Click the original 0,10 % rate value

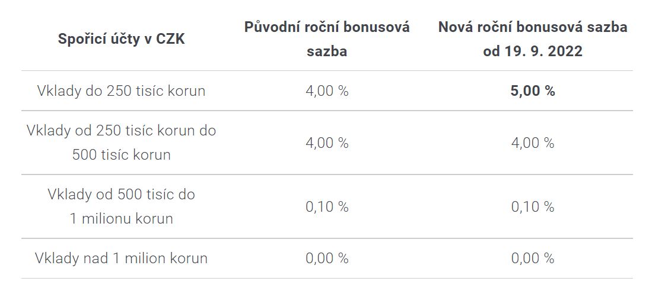(327, 207)
